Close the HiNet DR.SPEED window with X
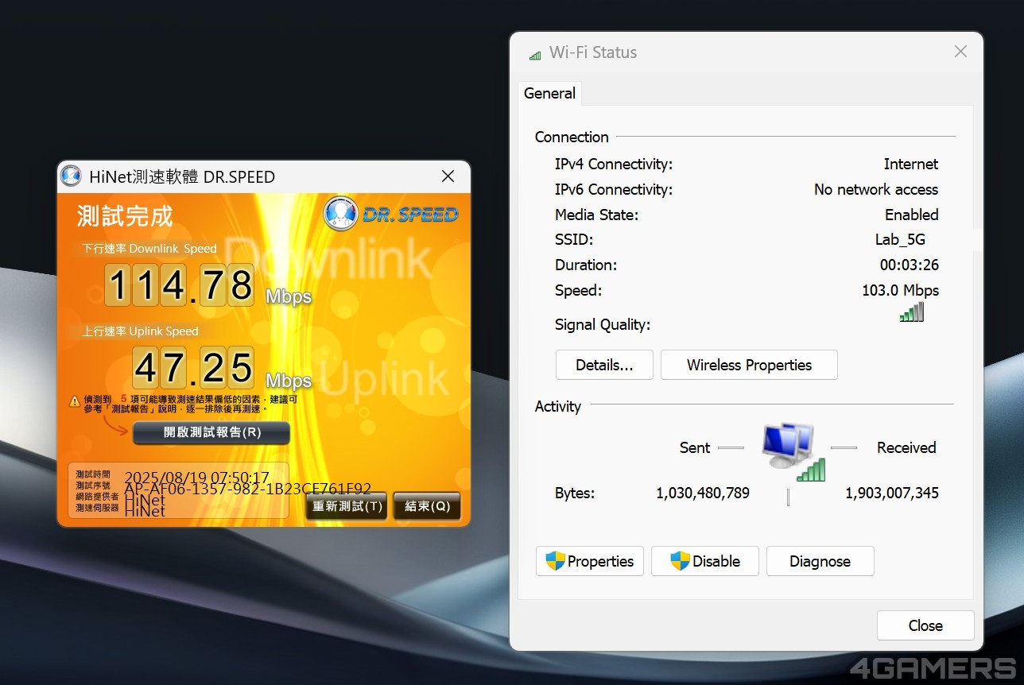Image resolution: width=1024 pixels, height=685 pixels. [x=448, y=176]
